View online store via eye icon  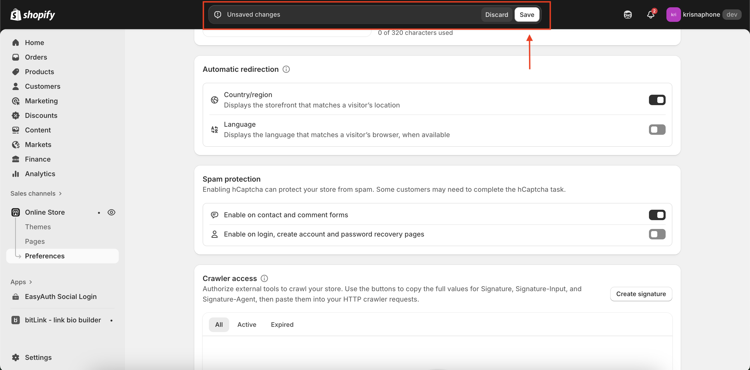111,212
